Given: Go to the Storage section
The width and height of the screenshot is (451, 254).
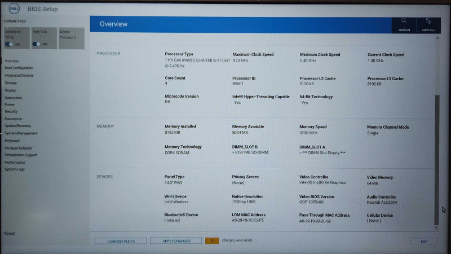Looking at the screenshot, I should point(11,83).
